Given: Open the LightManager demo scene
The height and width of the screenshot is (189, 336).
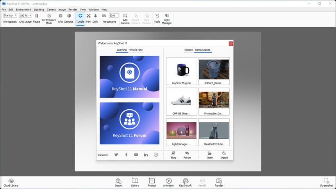Looking at the screenshot, I should pos(182,132).
